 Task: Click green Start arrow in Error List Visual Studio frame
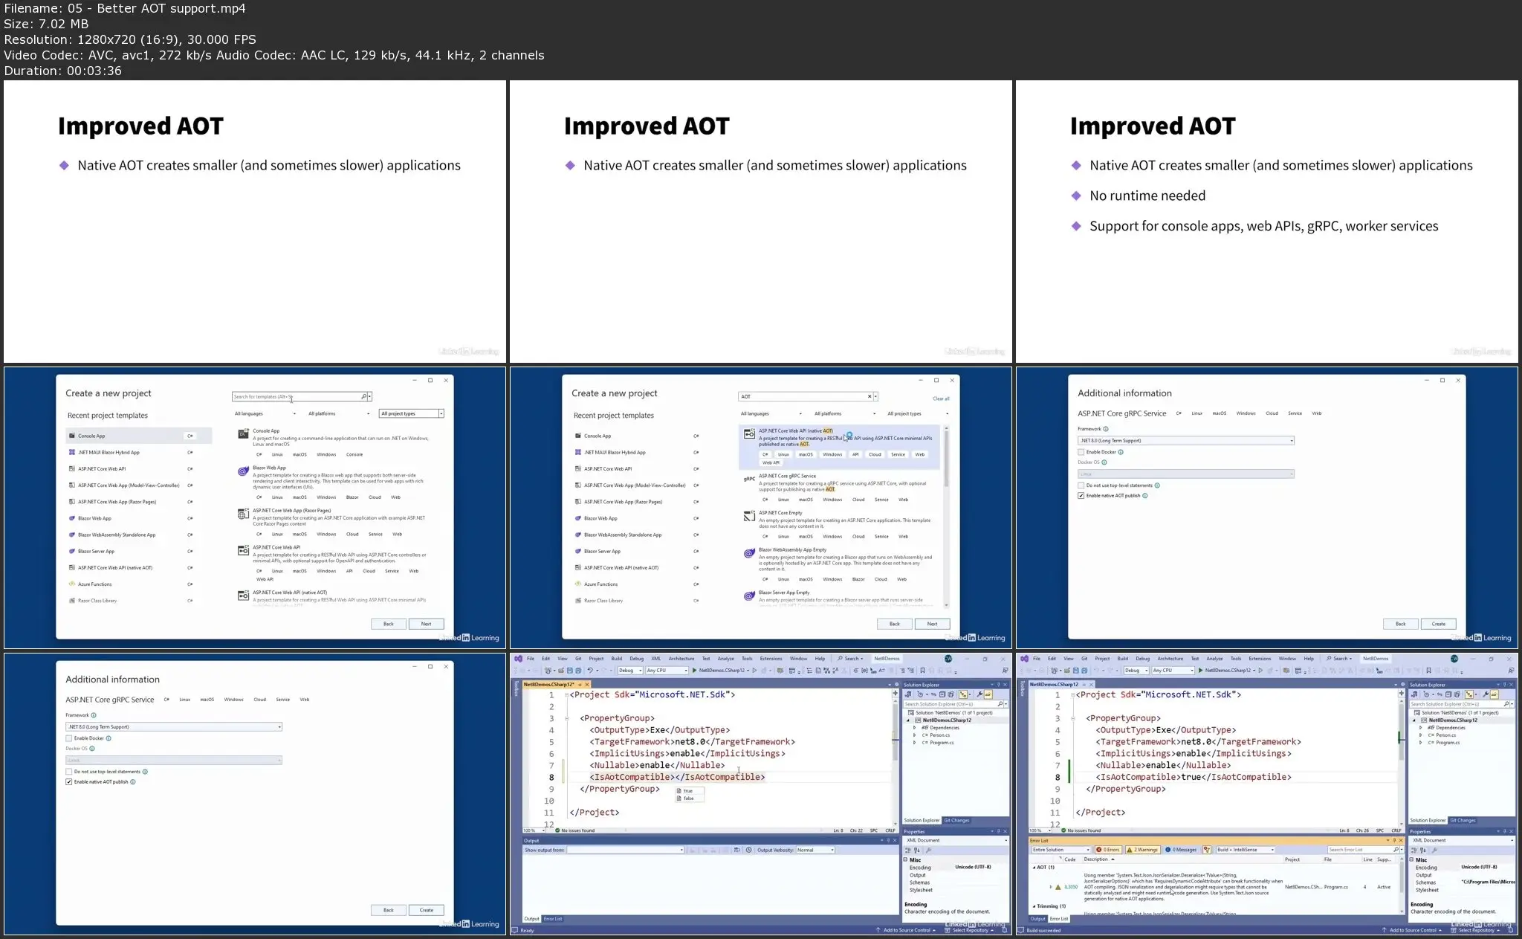click(x=1200, y=671)
